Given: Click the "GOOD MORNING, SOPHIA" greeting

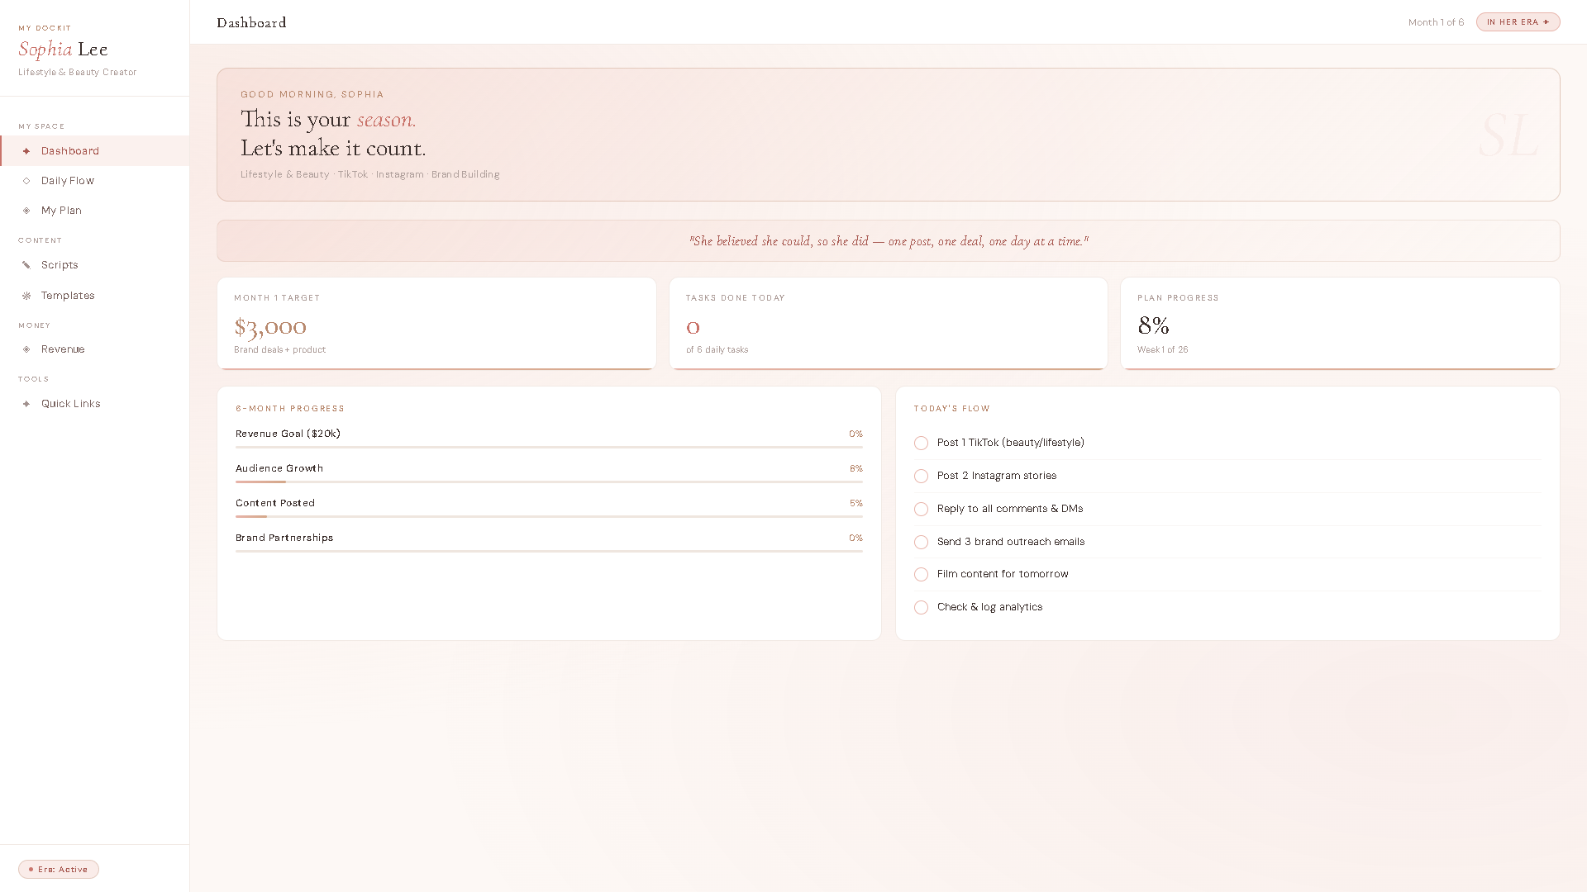Looking at the screenshot, I should click(x=312, y=95).
